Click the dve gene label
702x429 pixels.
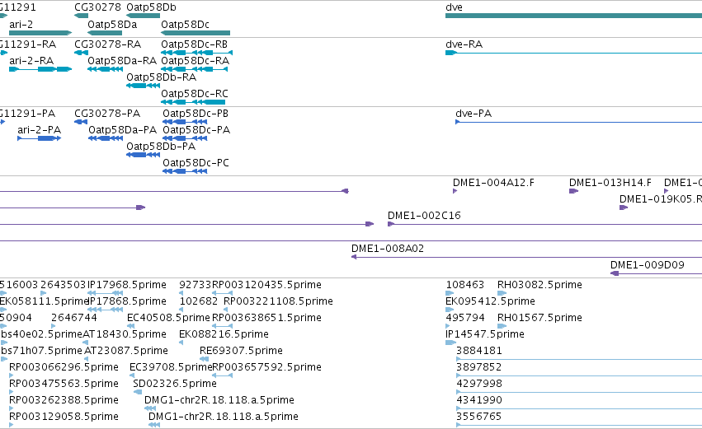[x=454, y=7]
